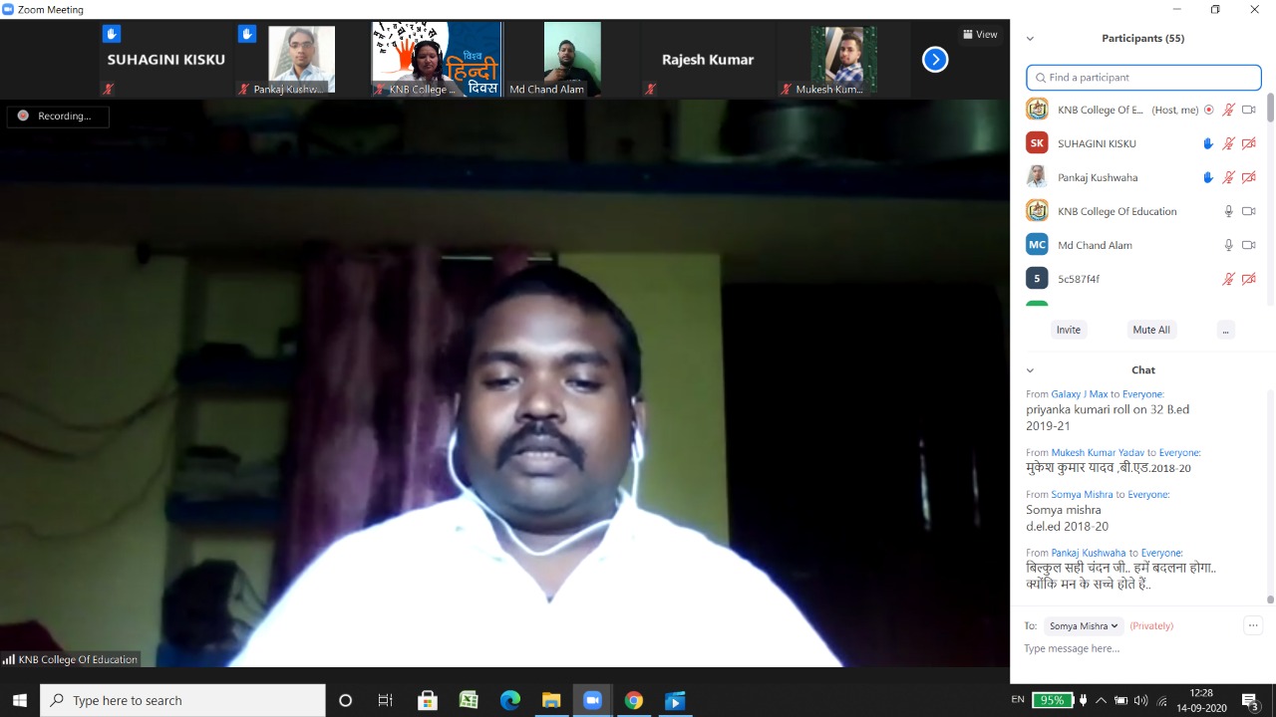Collapse the Participants panel chevron
The height and width of the screenshot is (717, 1276).
1030,39
